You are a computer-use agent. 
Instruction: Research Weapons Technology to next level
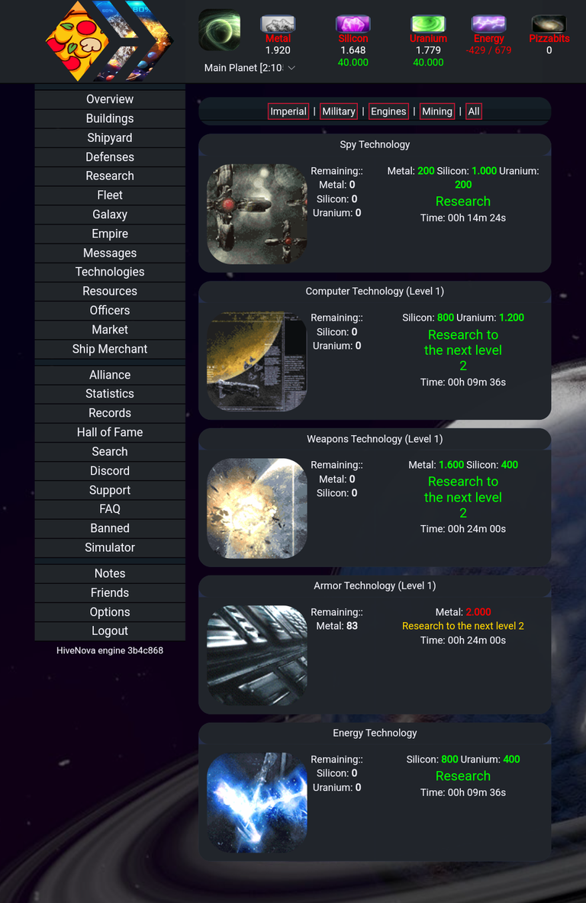(x=463, y=497)
